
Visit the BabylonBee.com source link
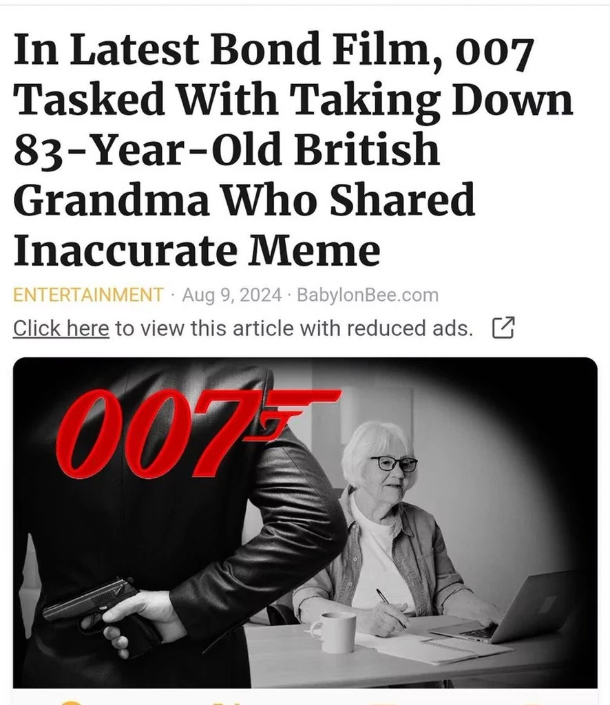click(368, 295)
